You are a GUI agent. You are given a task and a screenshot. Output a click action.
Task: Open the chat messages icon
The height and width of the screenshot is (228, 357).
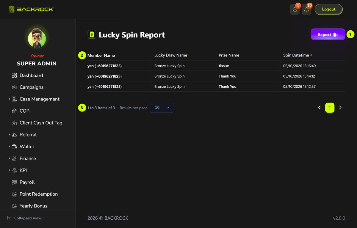(x=295, y=10)
